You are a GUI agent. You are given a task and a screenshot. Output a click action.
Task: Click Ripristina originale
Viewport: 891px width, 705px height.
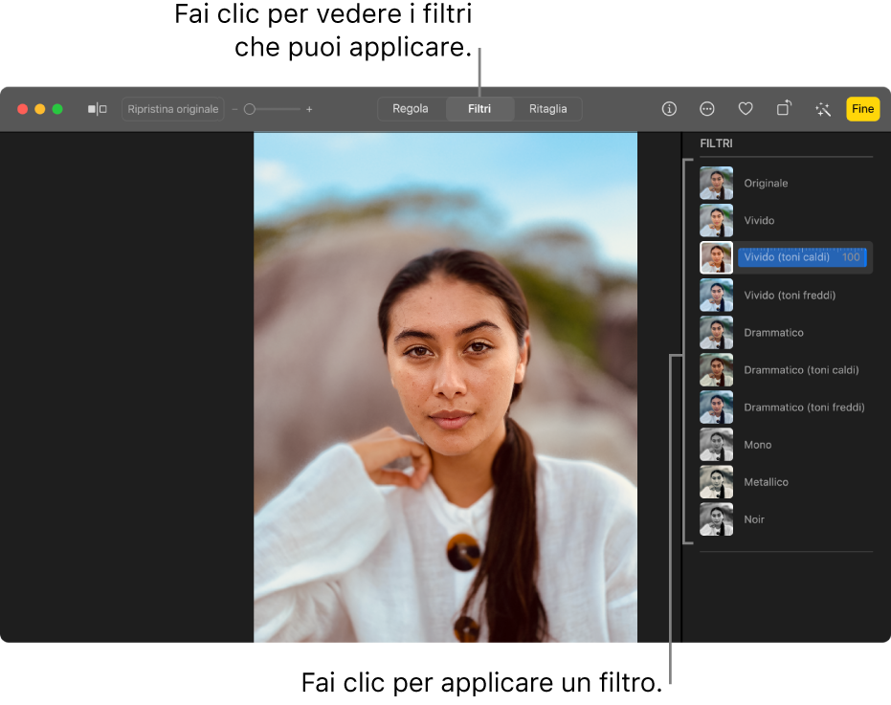click(x=172, y=109)
